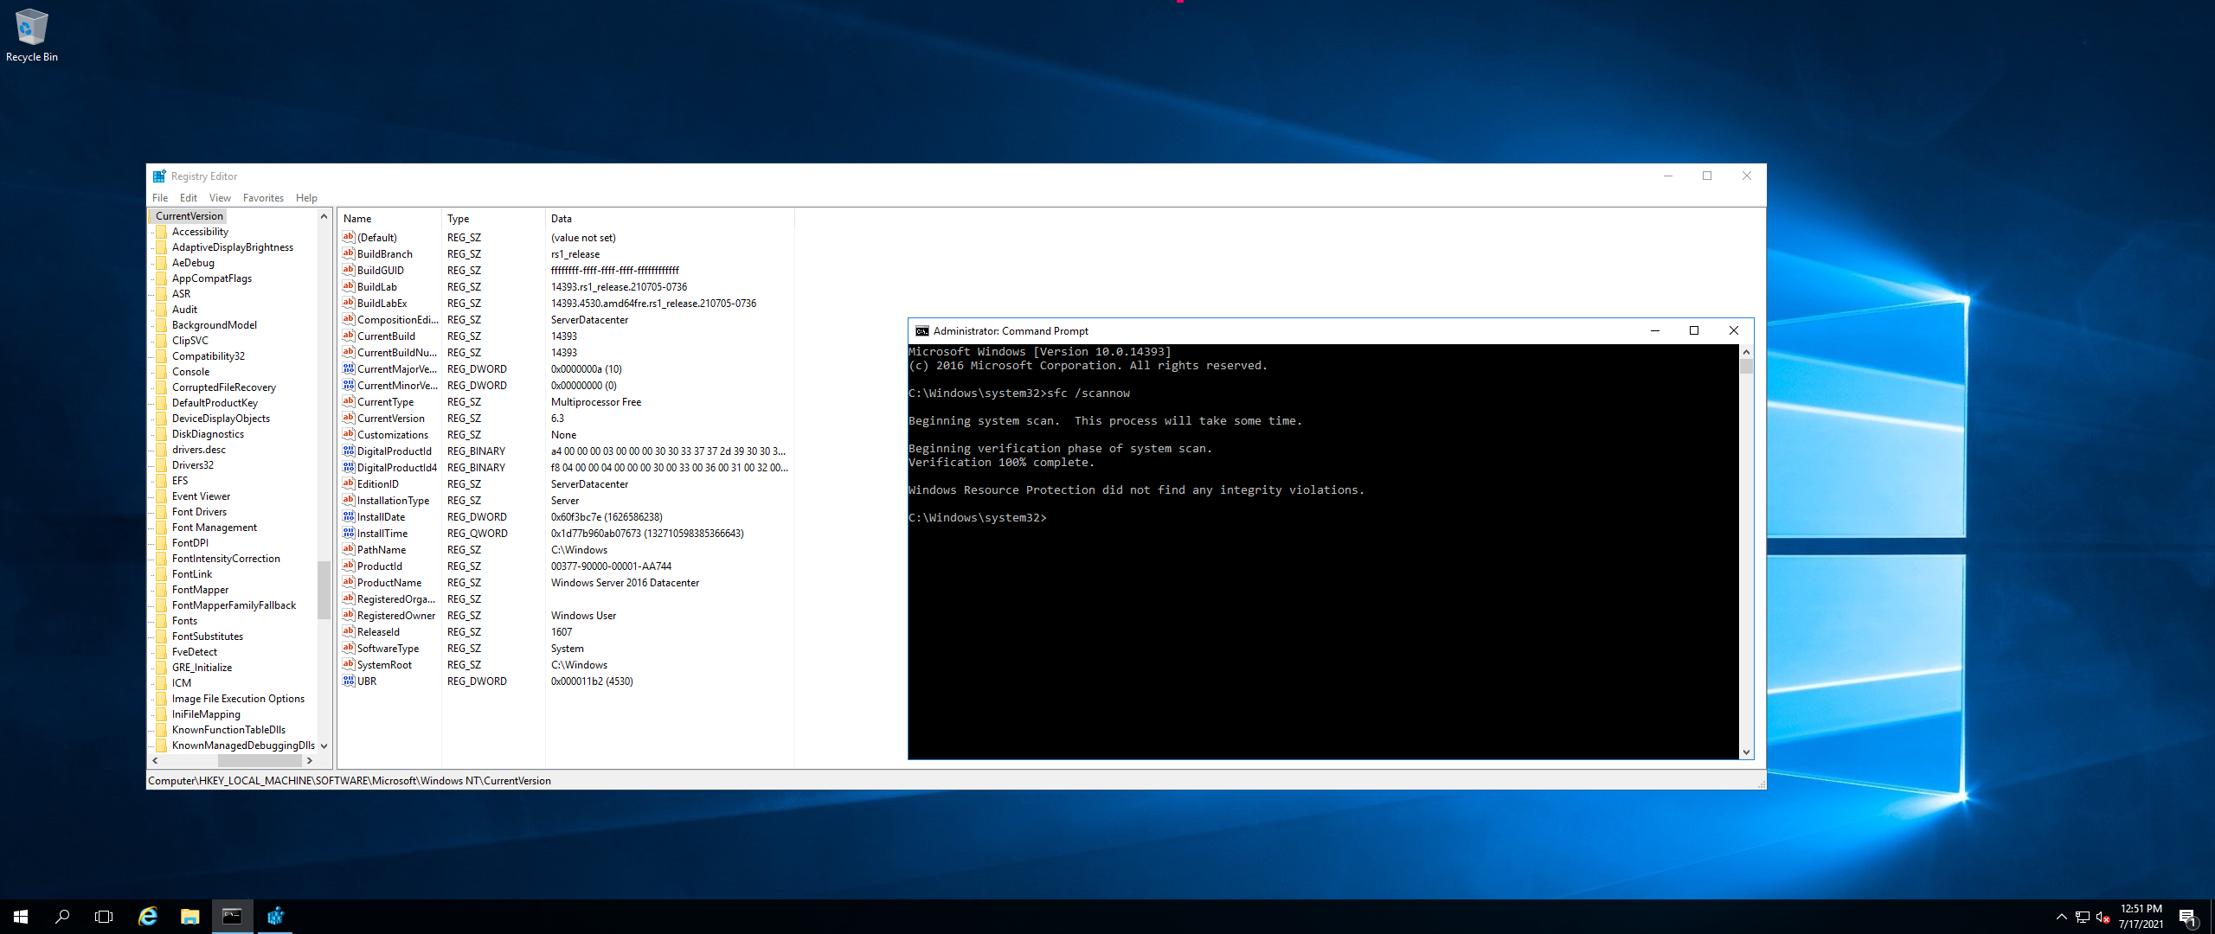Click Command Prompt scroll down arrow
The image size is (2215, 934).
[x=1746, y=752]
